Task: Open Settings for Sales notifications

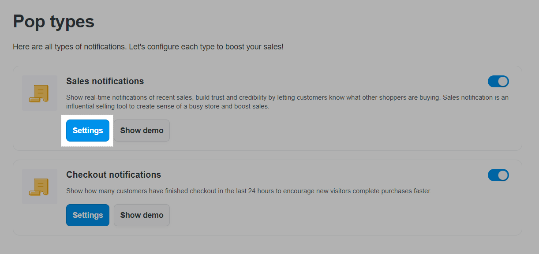Action: pos(88,131)
